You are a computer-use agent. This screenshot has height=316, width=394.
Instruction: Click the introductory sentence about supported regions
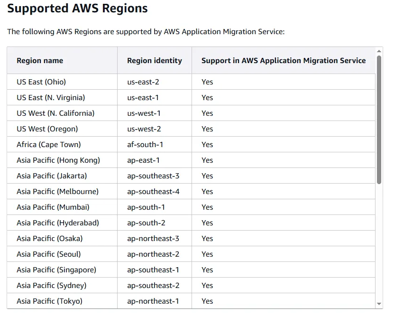pyautogui.click(x=146, y=32)
